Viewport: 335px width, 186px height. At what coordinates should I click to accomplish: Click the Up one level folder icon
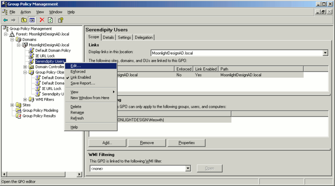tap(24, 20)
